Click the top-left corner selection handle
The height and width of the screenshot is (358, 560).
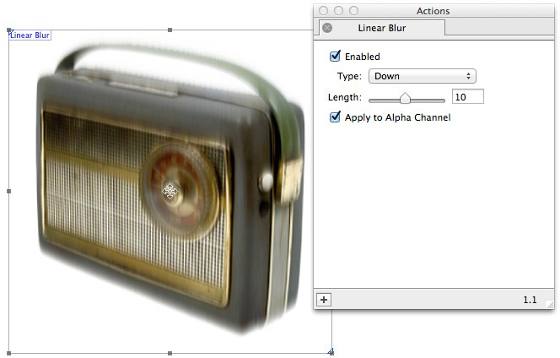click(x=9, y=30)
